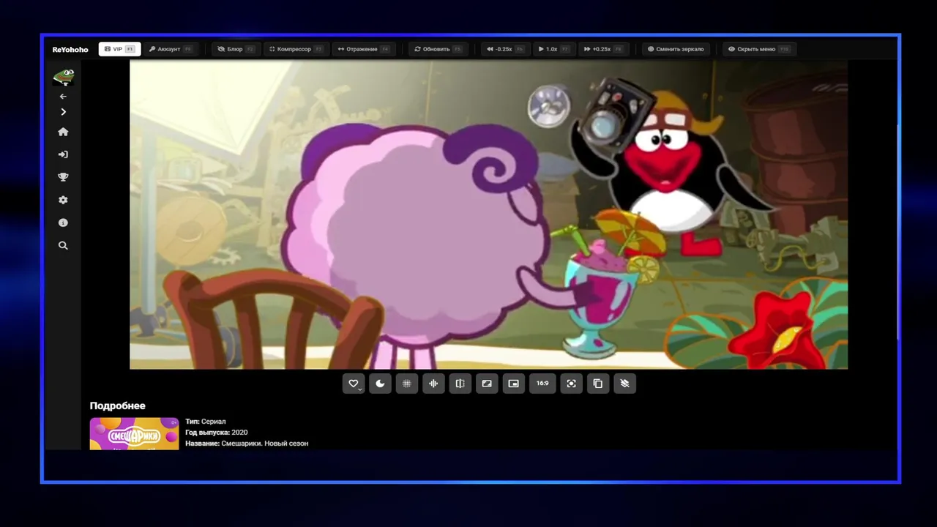
Task: Open the heart favorites dropdown
Action: (354, 384)
